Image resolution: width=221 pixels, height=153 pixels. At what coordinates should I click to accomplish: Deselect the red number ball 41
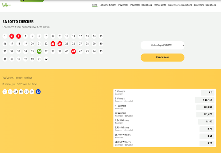(x=73, y=51)
